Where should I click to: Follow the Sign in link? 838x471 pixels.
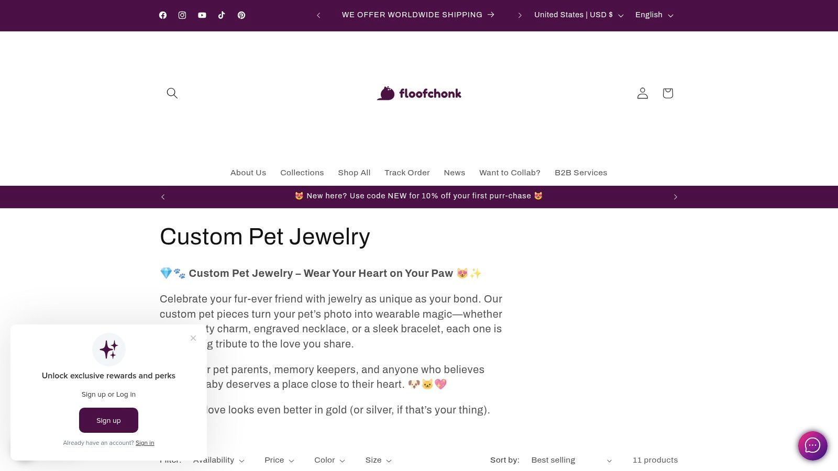(x=145, y=443)
